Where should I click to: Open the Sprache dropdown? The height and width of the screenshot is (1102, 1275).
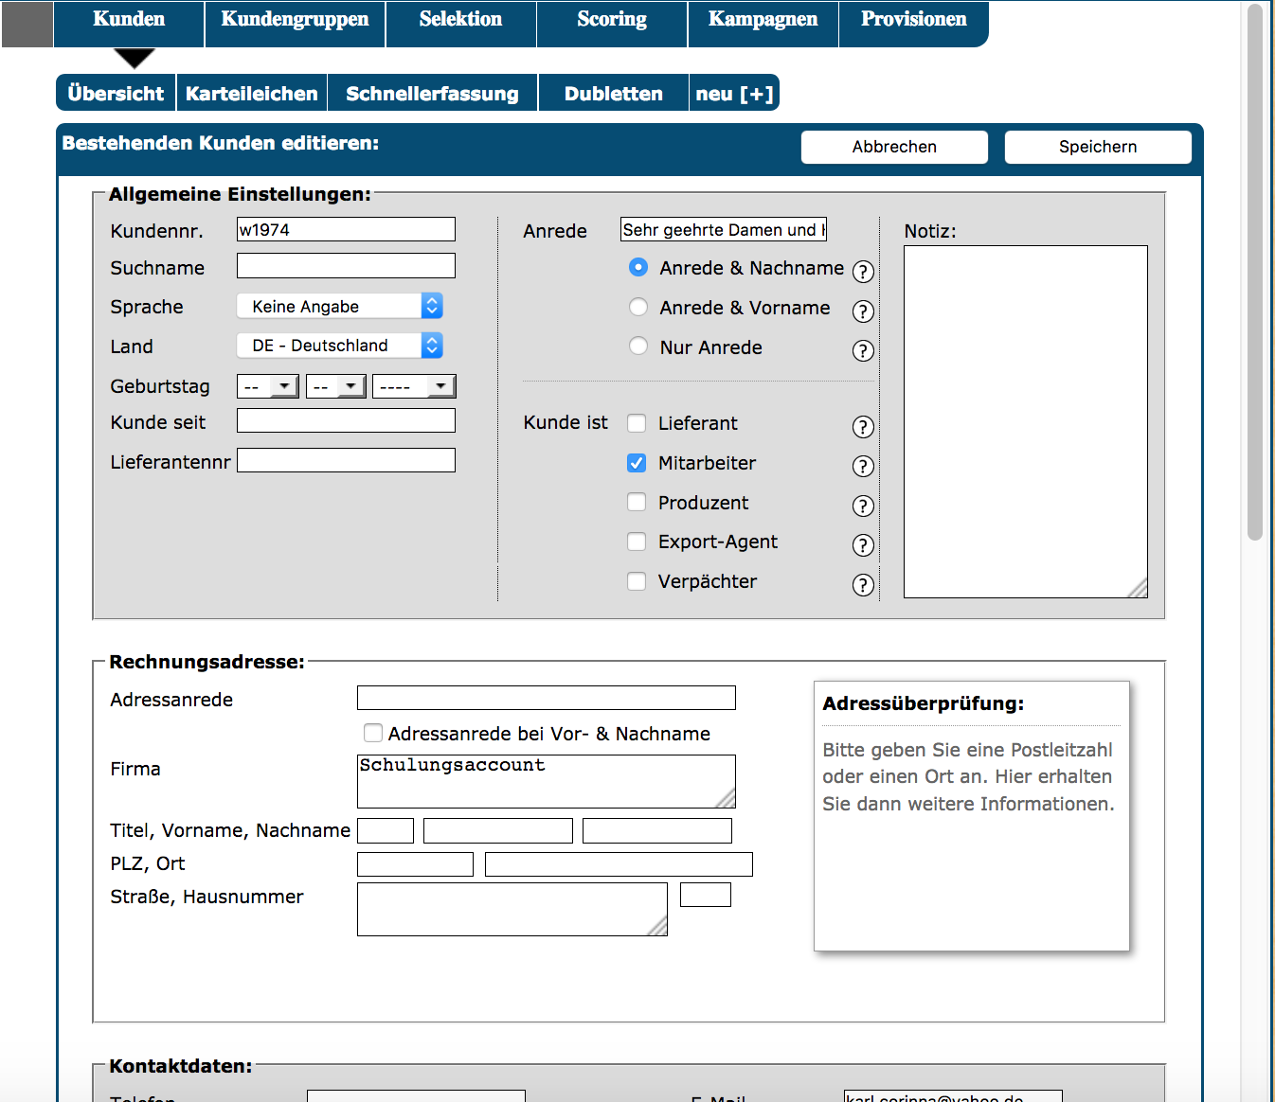coord(339,306)
